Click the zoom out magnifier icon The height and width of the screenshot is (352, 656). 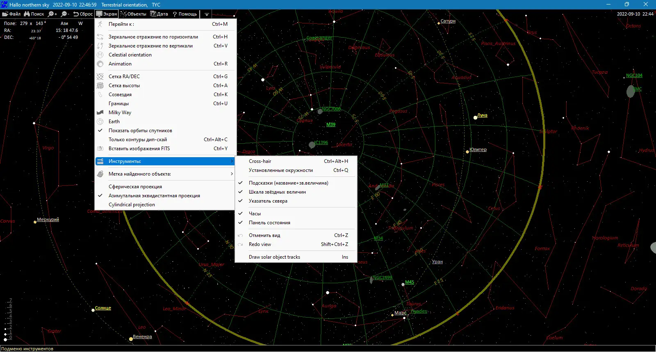tap(65, 14)
